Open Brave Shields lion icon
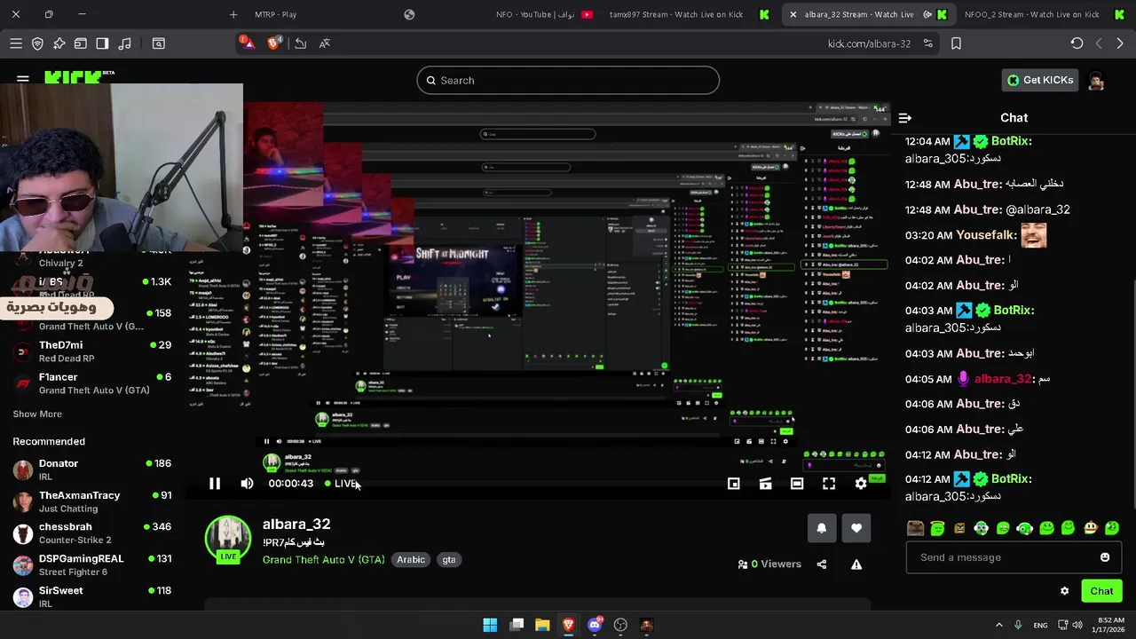The width and height of the screenshot is (1136, 639). [x=274, y=43]
